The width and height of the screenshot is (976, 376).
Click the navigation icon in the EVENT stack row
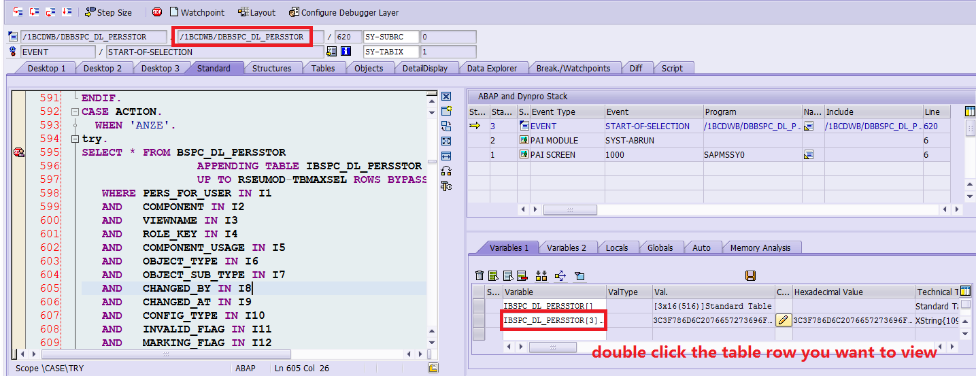(809, 126)
